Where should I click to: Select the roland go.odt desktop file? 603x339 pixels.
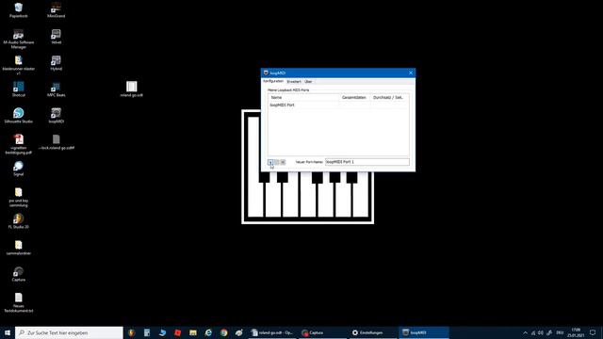tap(132, 89)
